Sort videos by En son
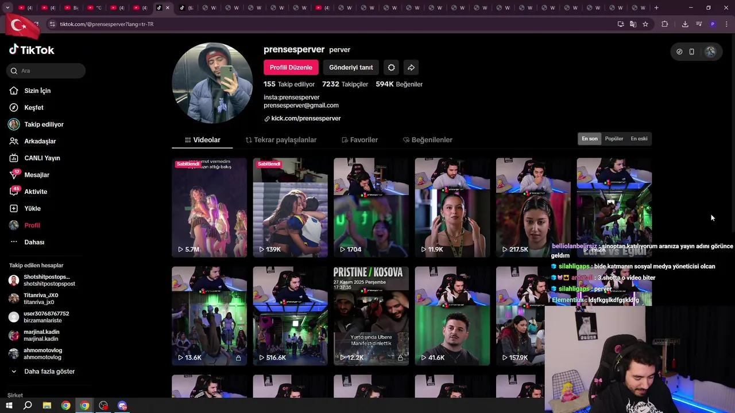 point(590,139)
